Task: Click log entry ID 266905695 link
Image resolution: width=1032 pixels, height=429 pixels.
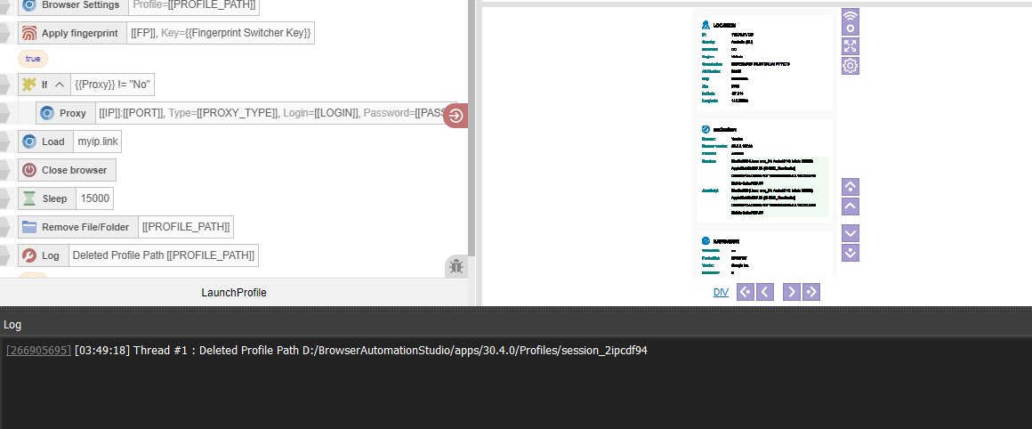Action: click(38, 351)
